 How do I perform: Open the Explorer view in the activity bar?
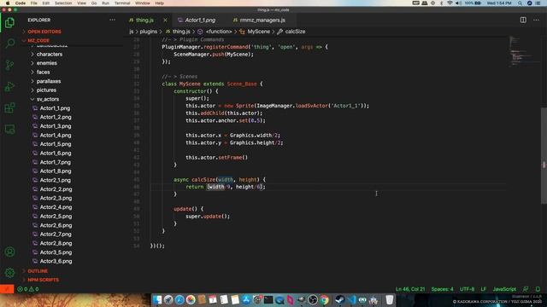tap(9, 23)
